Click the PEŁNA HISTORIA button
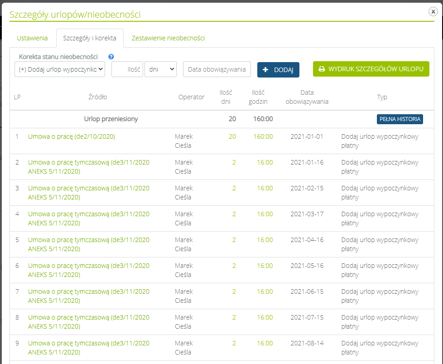The width and height of the screenshot is (443, 364). [400, 119]
